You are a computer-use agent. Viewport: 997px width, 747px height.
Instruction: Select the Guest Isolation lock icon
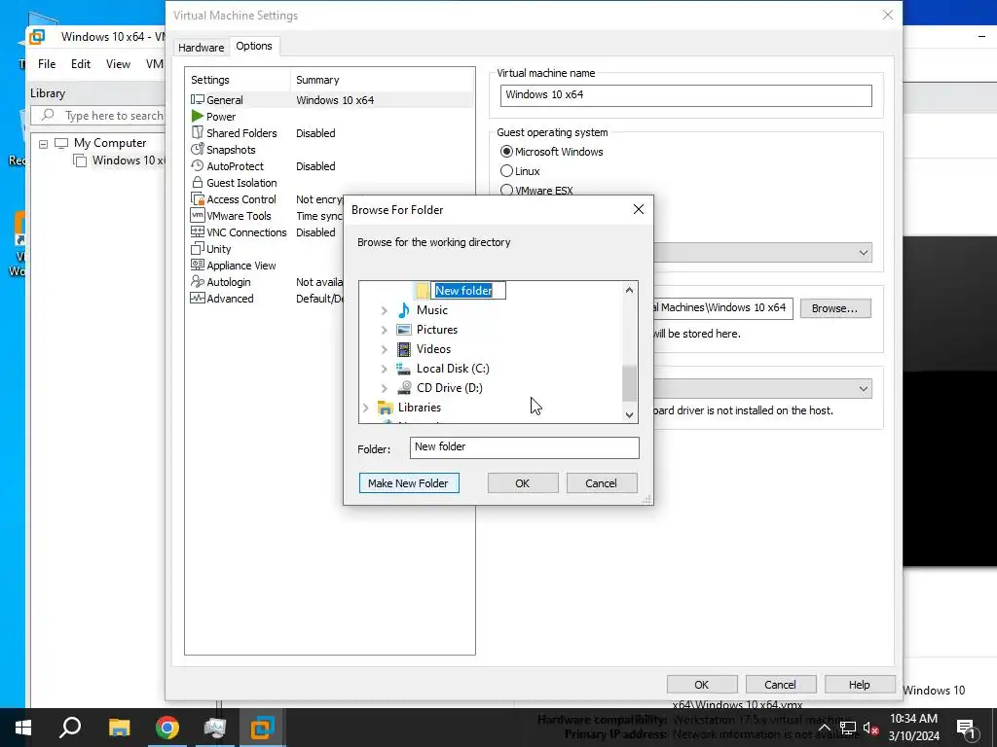tap(198, 182)
